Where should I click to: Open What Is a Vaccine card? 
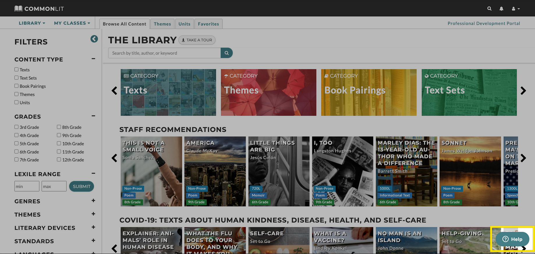(343, 240)
